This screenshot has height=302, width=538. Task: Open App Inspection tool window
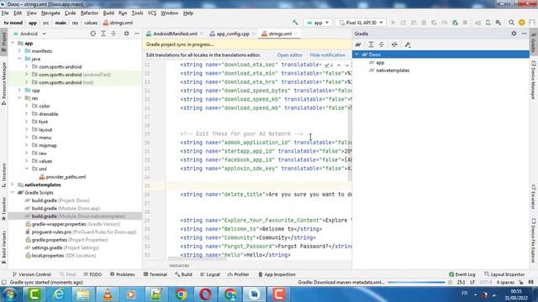(x=277, y=274)
